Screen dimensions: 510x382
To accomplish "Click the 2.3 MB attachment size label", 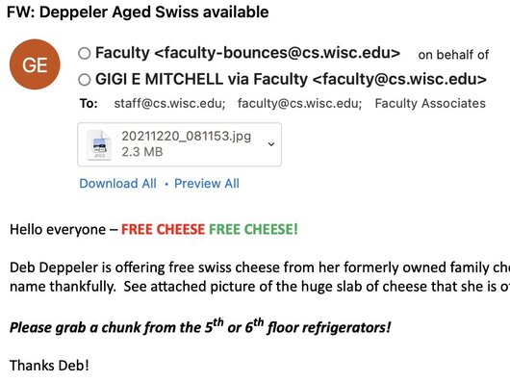I will [142, 152].
